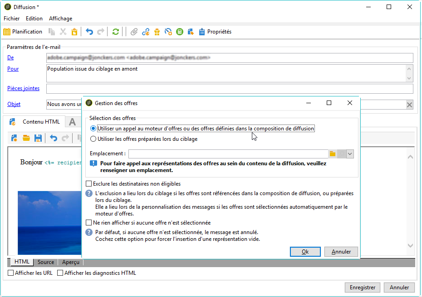The image size is (422, 297).
Task: Select 'Utiliser les offres préparées lors du ciblage'
Action: coord(144,139)
